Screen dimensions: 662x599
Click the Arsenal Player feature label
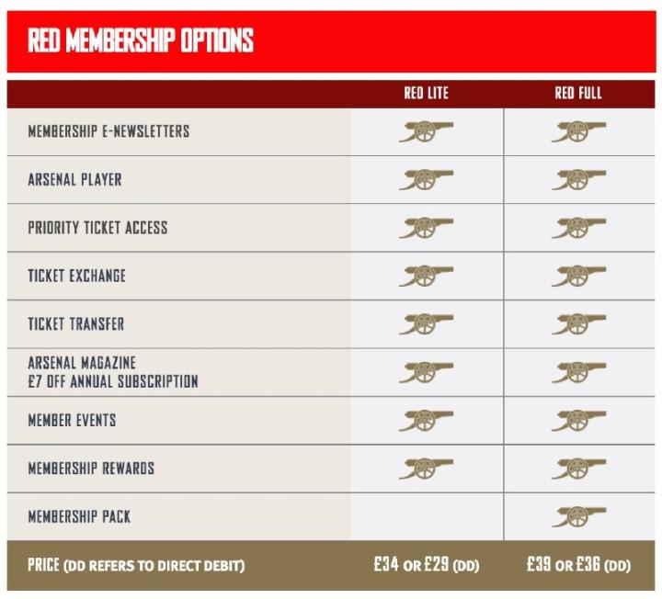pyautogui.click(x=74, y=179)
